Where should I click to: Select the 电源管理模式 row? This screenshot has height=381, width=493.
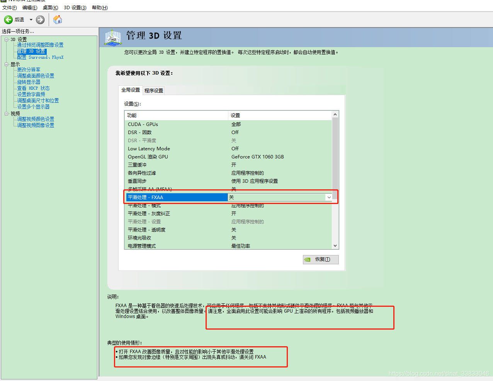(x=228, y=246)
